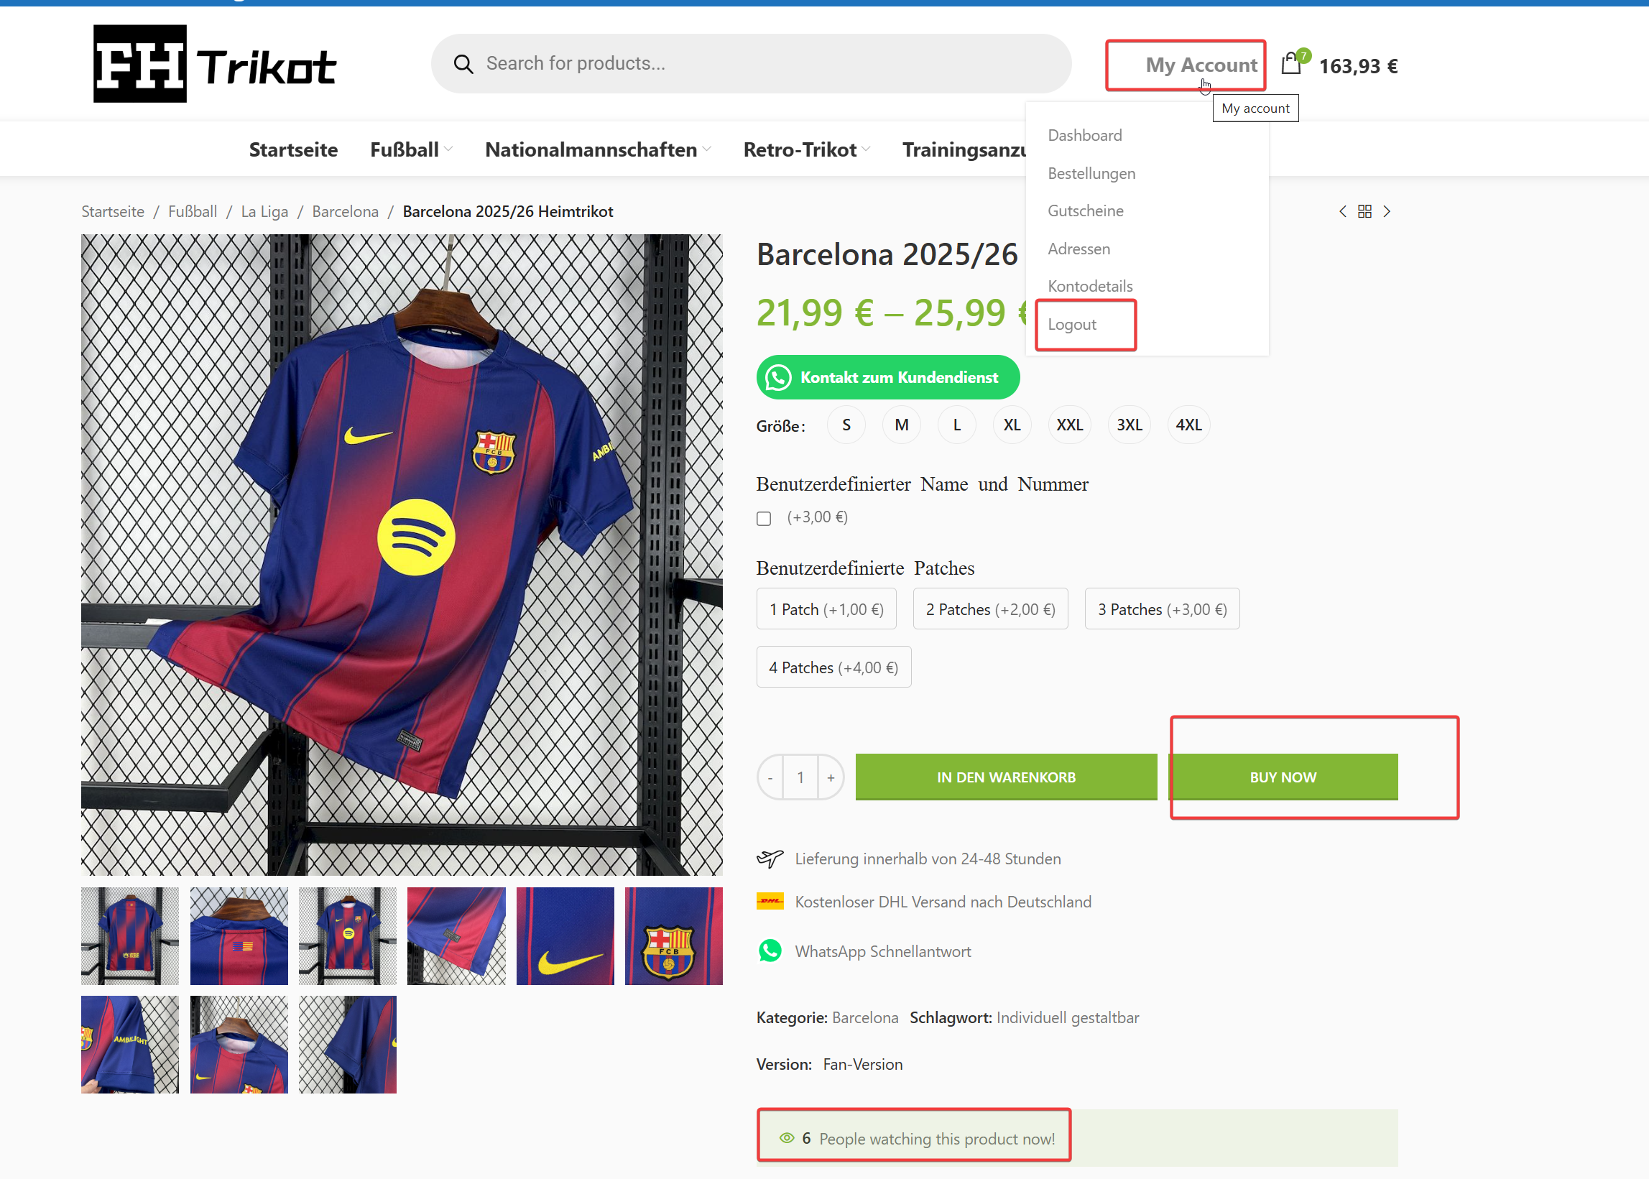Viewport: 1649px width, 1179px height.
Task: Expand the Retro-Trikot menu
Action: coord(806,149)
